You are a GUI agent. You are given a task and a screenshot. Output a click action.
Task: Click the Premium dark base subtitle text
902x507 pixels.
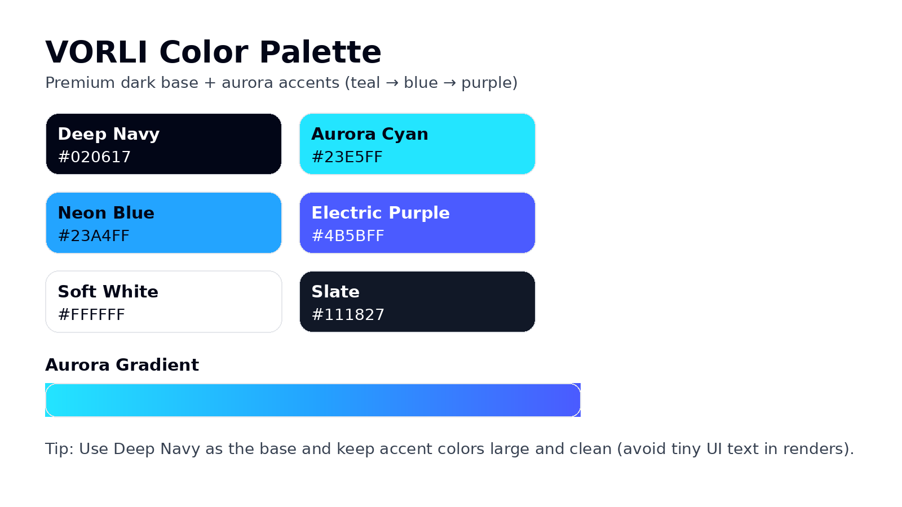coord(281,83)
